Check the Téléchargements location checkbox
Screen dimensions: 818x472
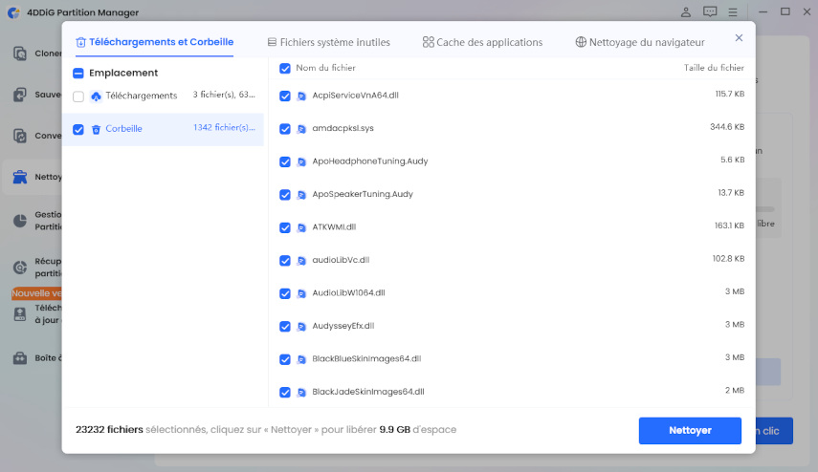click(x=78, y=97)
